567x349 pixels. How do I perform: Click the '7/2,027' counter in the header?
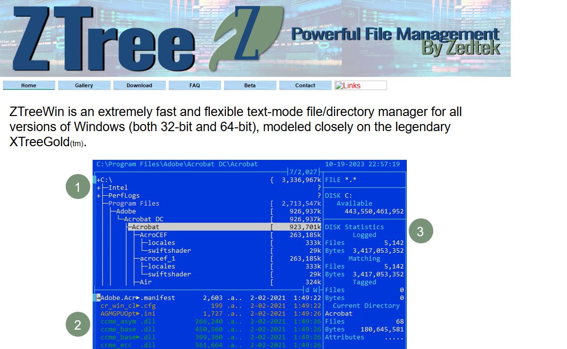(x=304, y=172)
